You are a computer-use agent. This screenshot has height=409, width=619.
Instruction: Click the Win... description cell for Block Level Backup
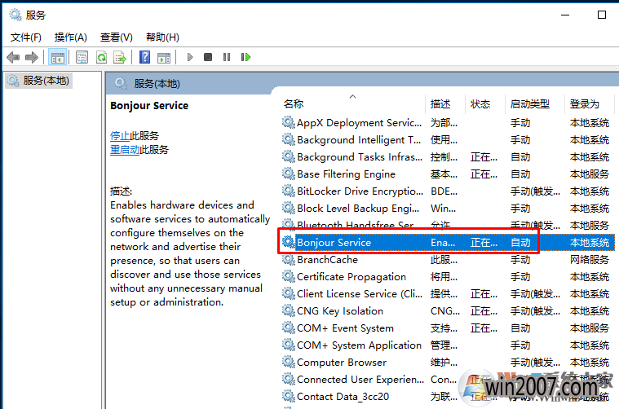(444, 209)
